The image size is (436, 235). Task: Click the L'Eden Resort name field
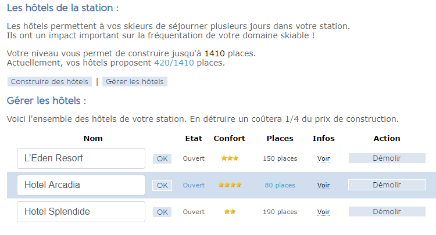coord(81,158)
